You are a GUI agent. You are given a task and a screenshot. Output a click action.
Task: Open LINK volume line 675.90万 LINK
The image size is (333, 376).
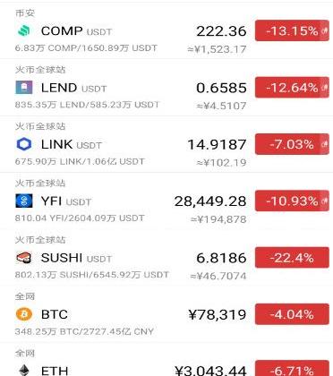point(80,161)
